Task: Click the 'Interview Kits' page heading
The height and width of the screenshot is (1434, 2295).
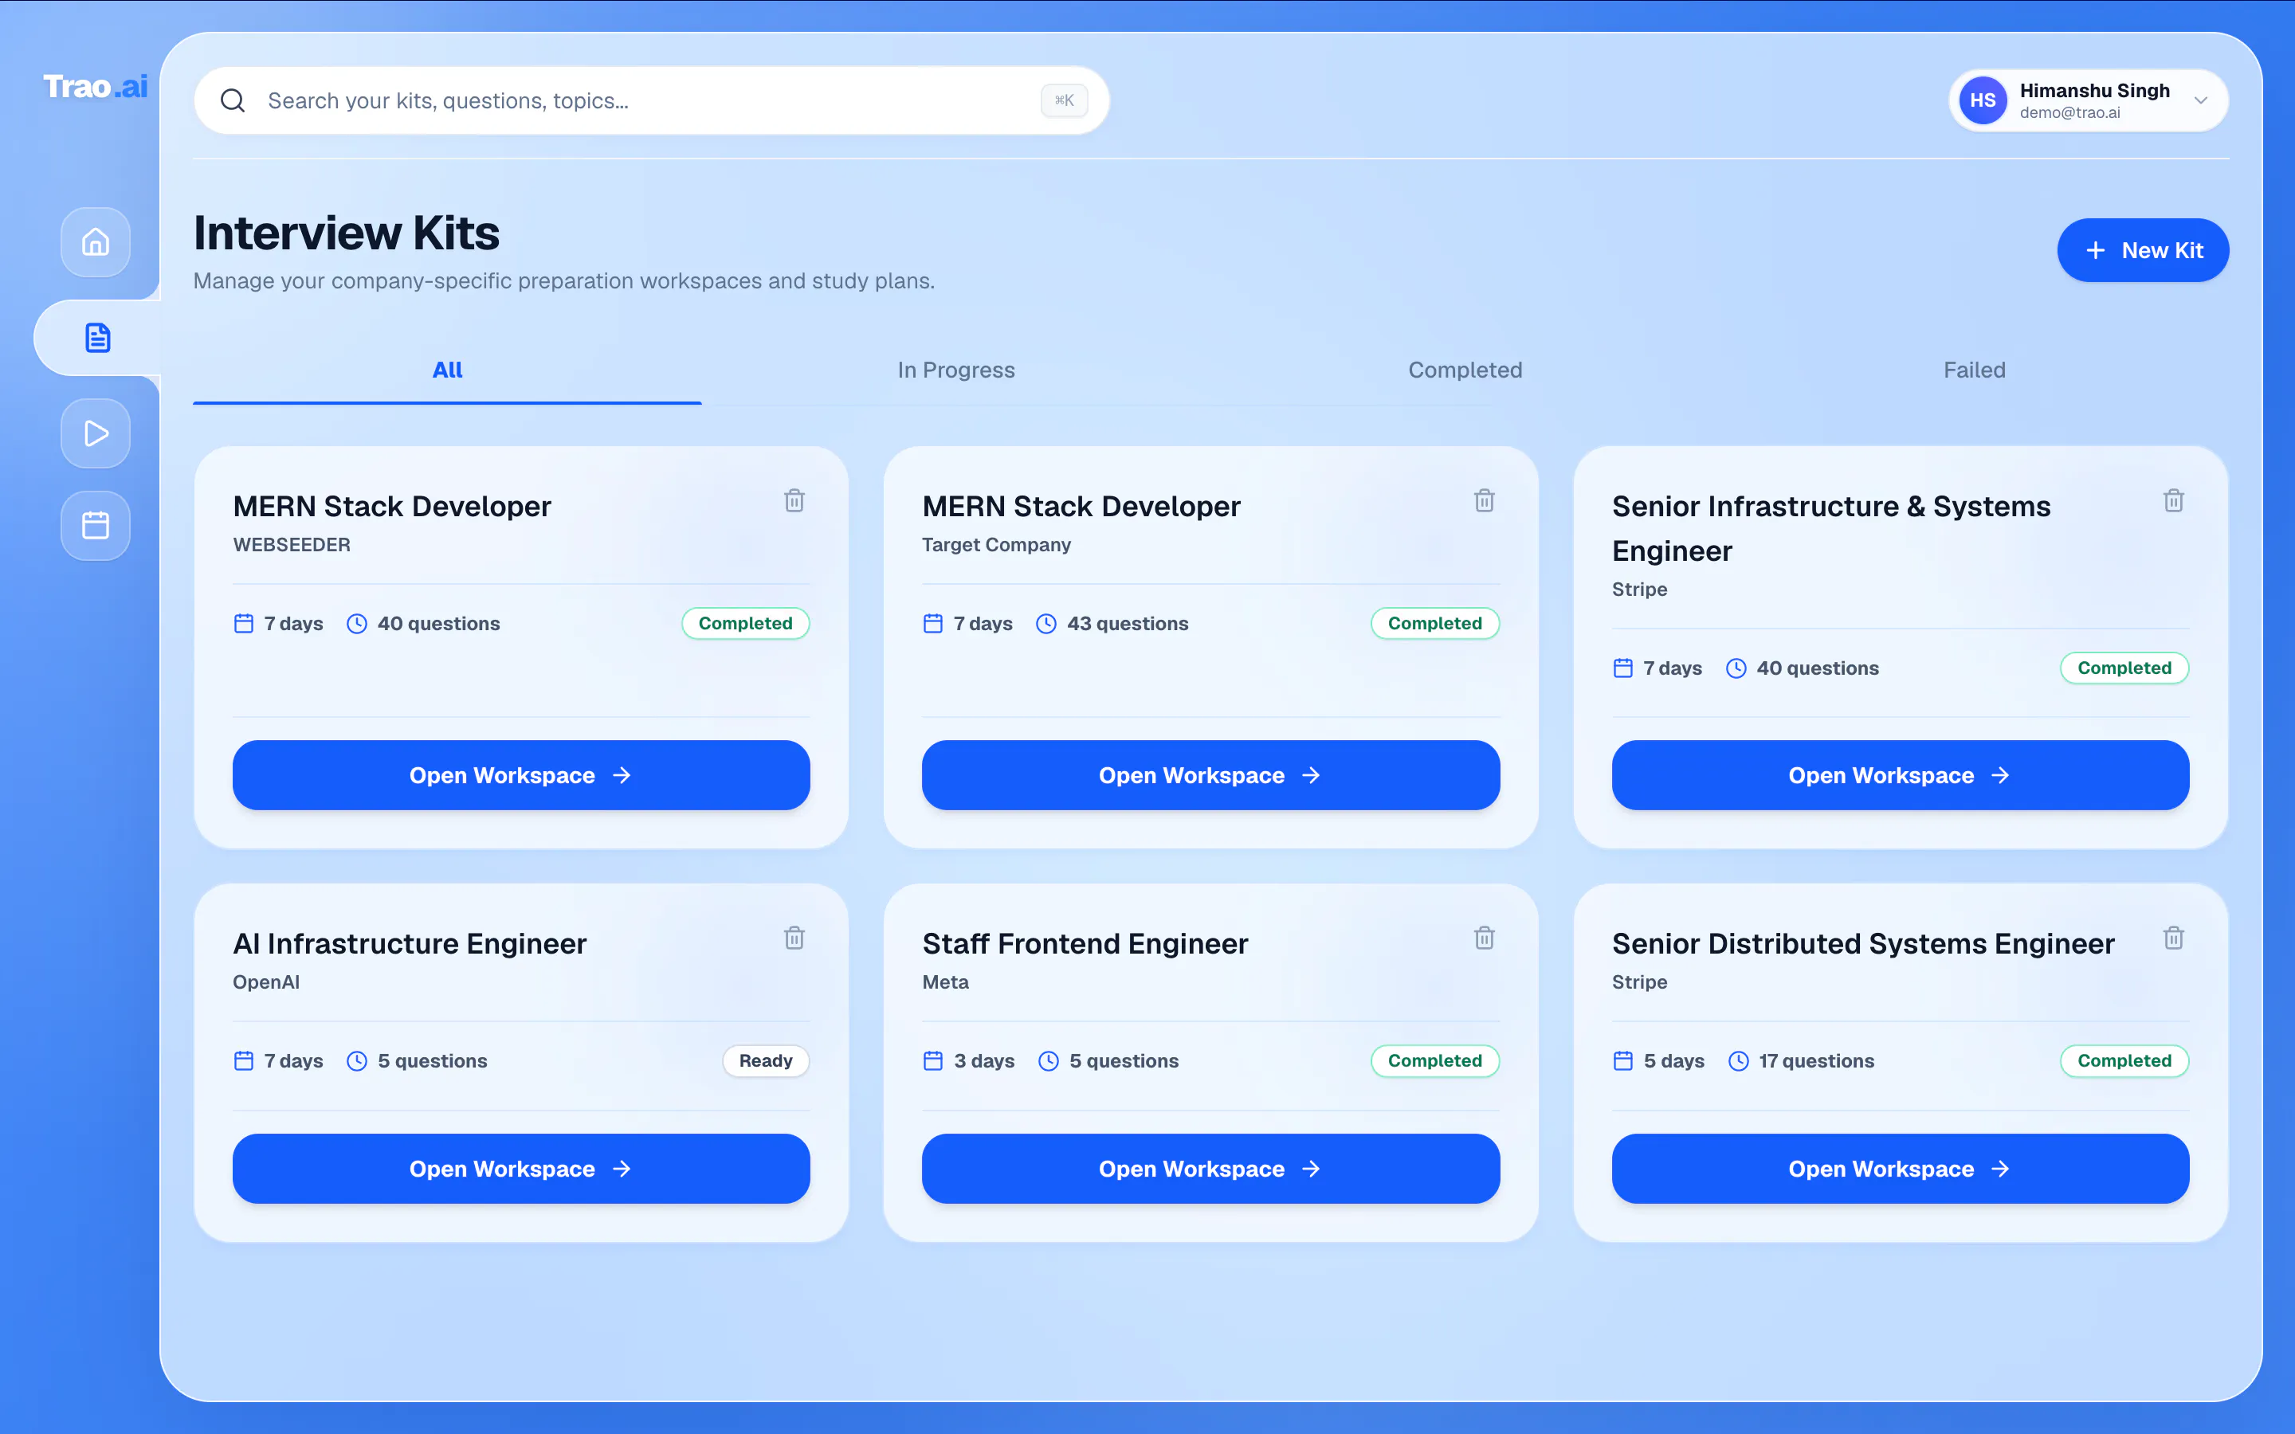Action: pyautogui.click(x=346, y=233)
